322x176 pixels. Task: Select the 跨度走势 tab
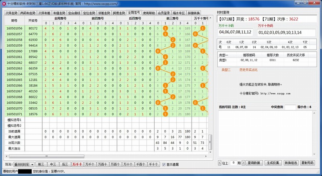coord(119,13)
